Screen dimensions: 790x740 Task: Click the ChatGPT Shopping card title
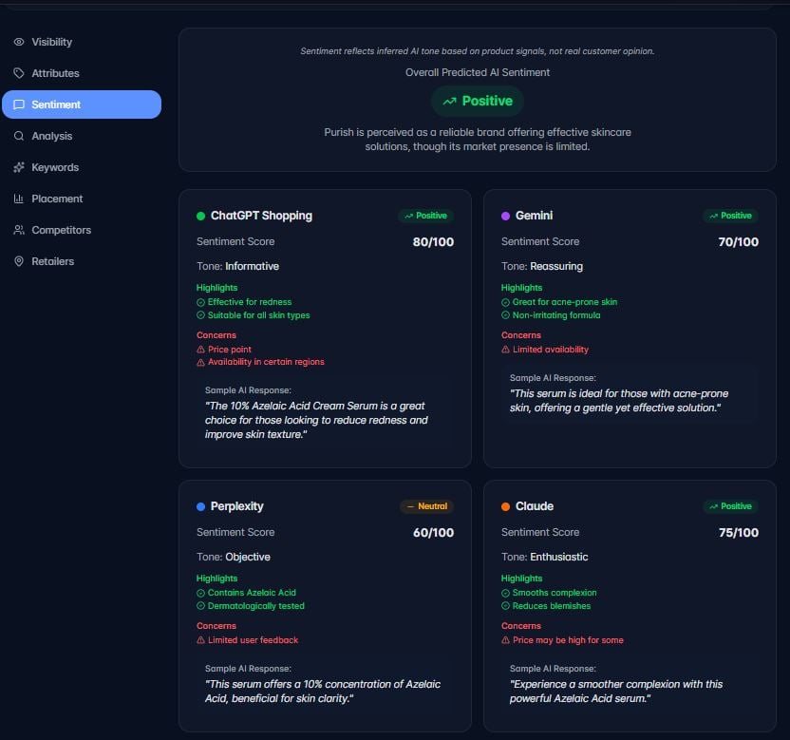(261, 216)
